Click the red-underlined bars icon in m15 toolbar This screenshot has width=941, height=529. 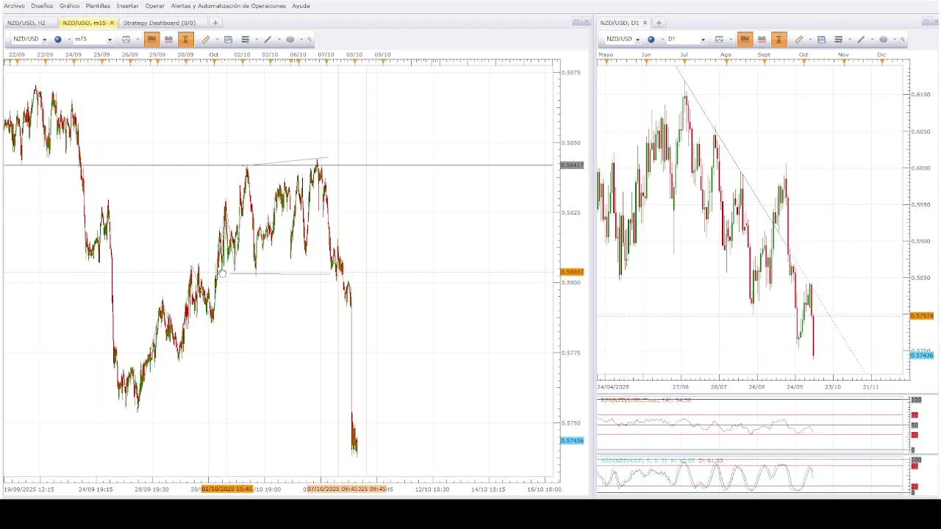point(169,40)
